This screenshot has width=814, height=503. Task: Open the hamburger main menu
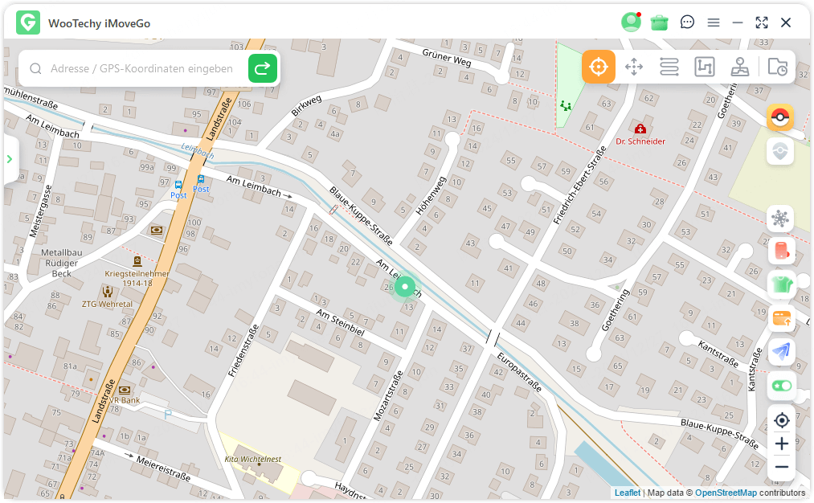[x=714, y=22]
